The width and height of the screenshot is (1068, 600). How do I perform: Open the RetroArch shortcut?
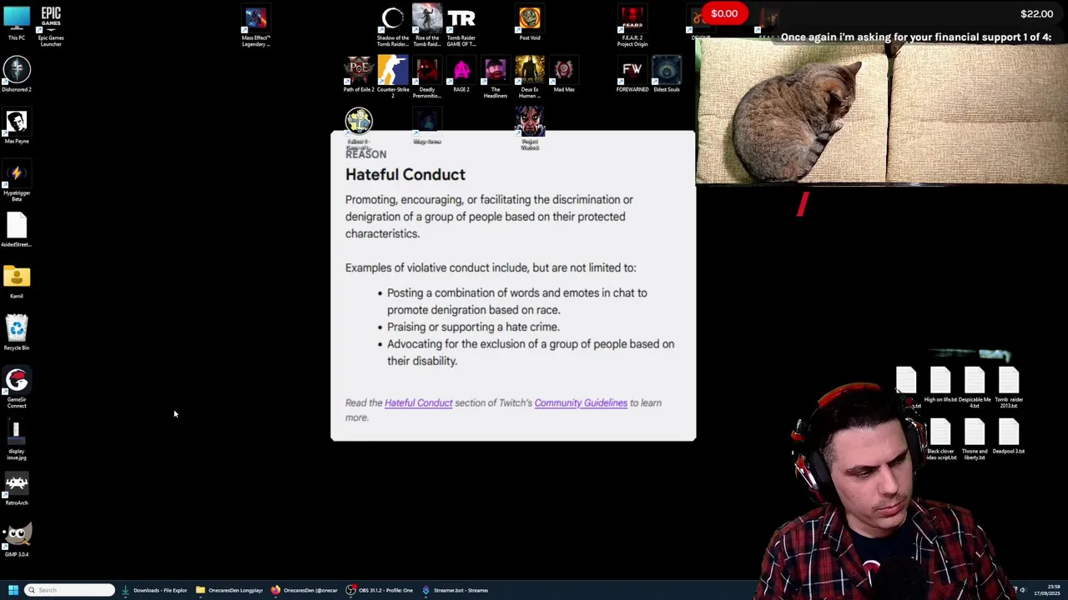(17, 488)
